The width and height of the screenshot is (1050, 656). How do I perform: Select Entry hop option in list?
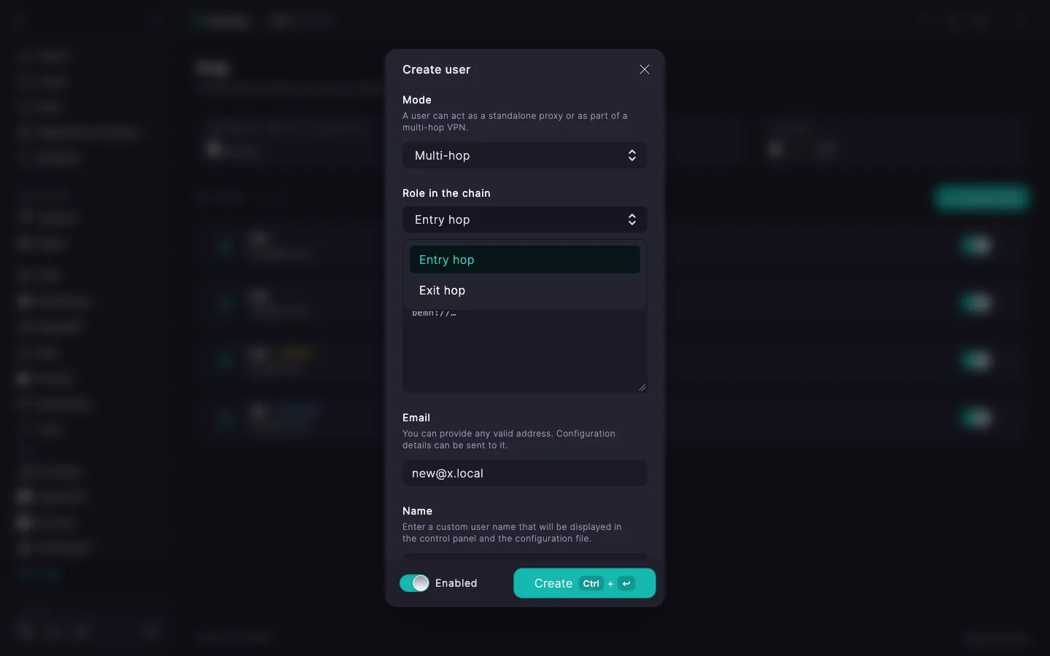click(525, 259)
